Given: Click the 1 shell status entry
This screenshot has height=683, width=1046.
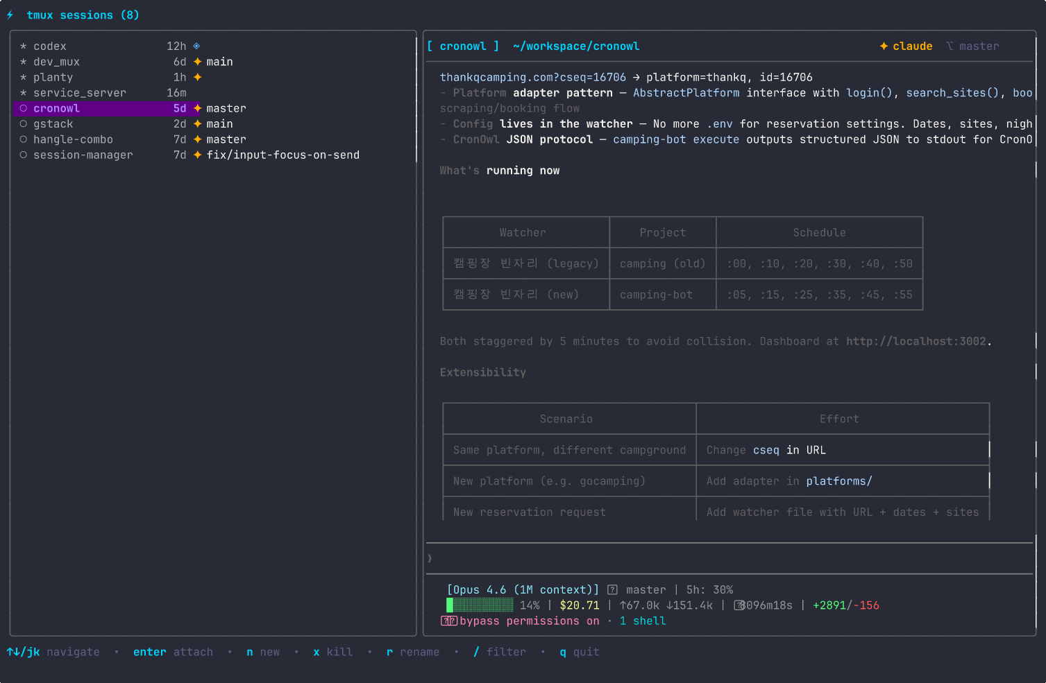Looking at the screenshot, I should pyautogui.click(x=642, y=621).
